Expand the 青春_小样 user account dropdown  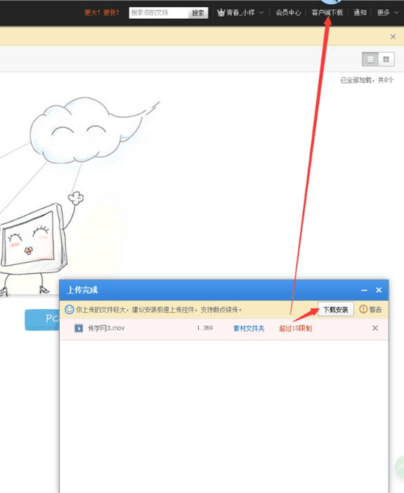[261, 13]
